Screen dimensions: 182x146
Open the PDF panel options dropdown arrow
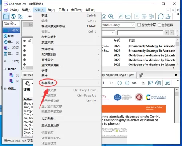tap(176, 75)
